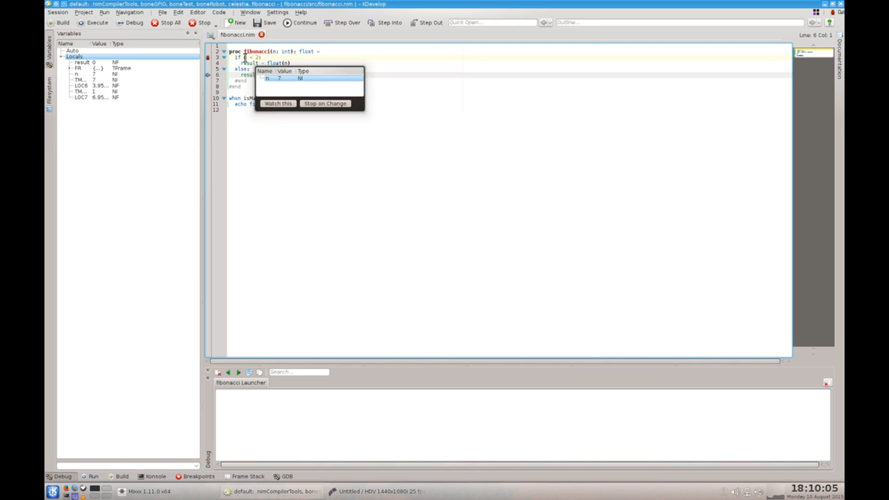Click the Build toolbar icon
This screenshot has height=500, width=889.
(51, 23)
